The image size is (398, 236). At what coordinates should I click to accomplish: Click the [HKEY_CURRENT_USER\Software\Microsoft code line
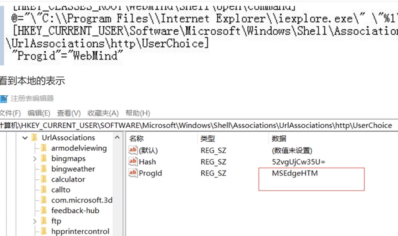[205, 31]
